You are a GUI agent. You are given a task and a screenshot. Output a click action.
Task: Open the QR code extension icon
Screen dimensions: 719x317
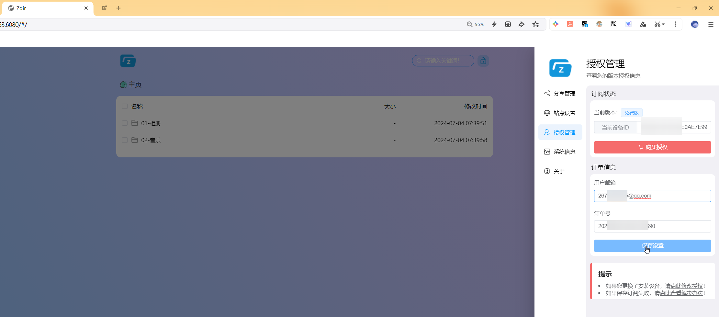pyautogui.click(x=613, y=24)
